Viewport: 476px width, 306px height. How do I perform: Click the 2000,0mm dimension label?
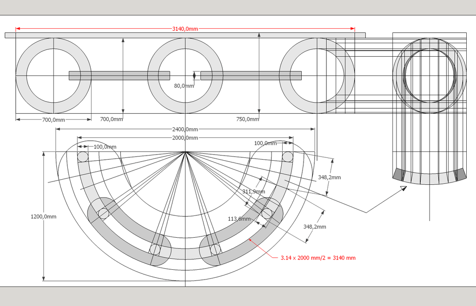[185, 138]
